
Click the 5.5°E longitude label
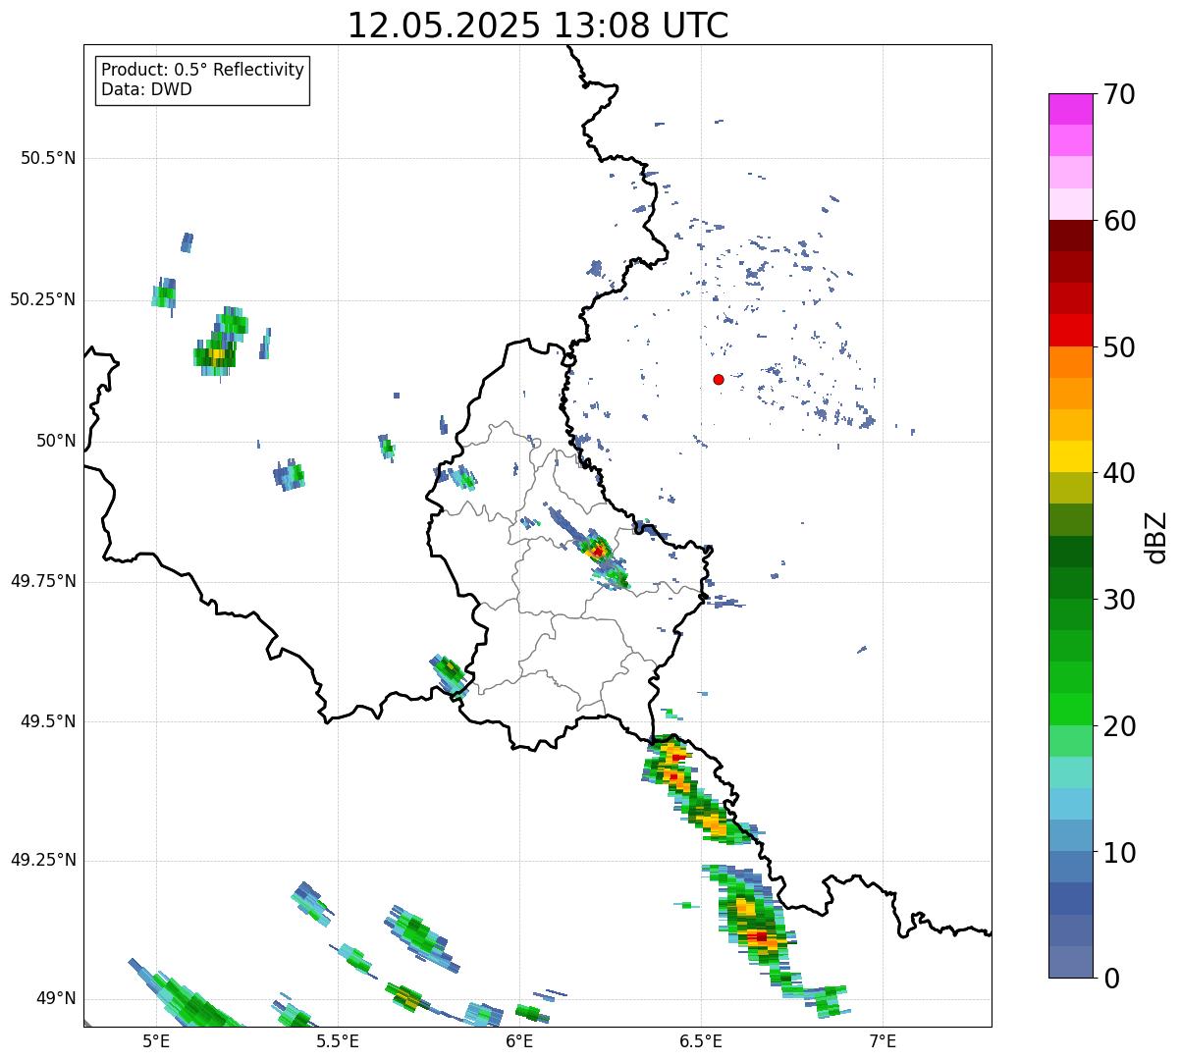coord(338,1040)
